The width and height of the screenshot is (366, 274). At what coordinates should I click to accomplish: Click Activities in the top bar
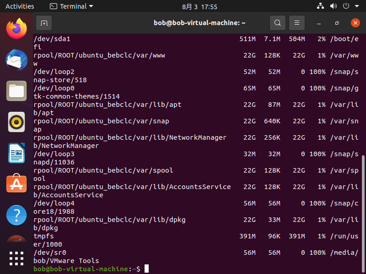point(20,6)
